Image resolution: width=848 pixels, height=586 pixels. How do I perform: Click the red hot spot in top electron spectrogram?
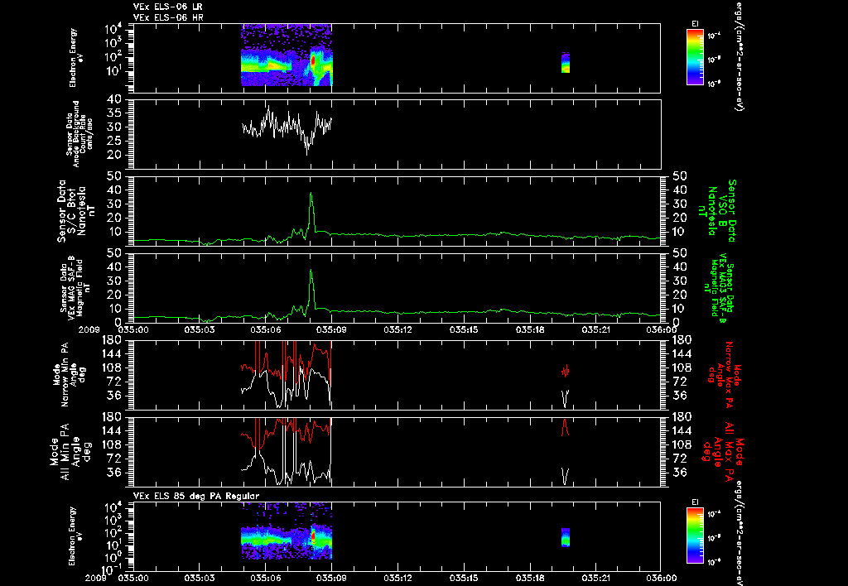tap(312, 61)
